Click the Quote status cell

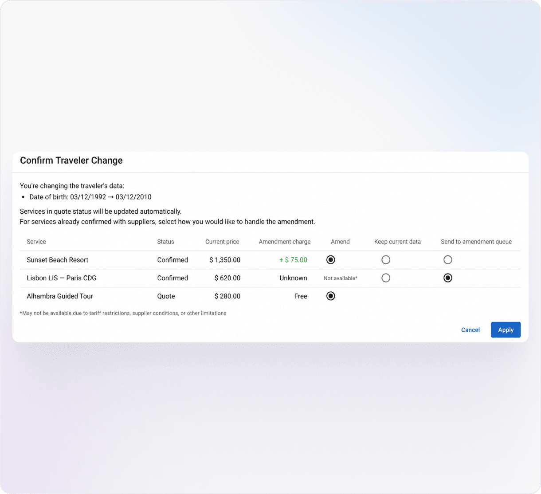[166, 296]
